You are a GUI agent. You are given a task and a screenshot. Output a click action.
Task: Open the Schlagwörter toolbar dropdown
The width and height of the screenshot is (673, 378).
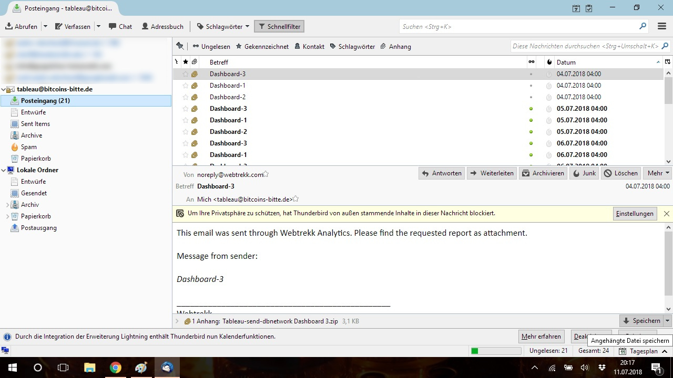tap(223, 26)
